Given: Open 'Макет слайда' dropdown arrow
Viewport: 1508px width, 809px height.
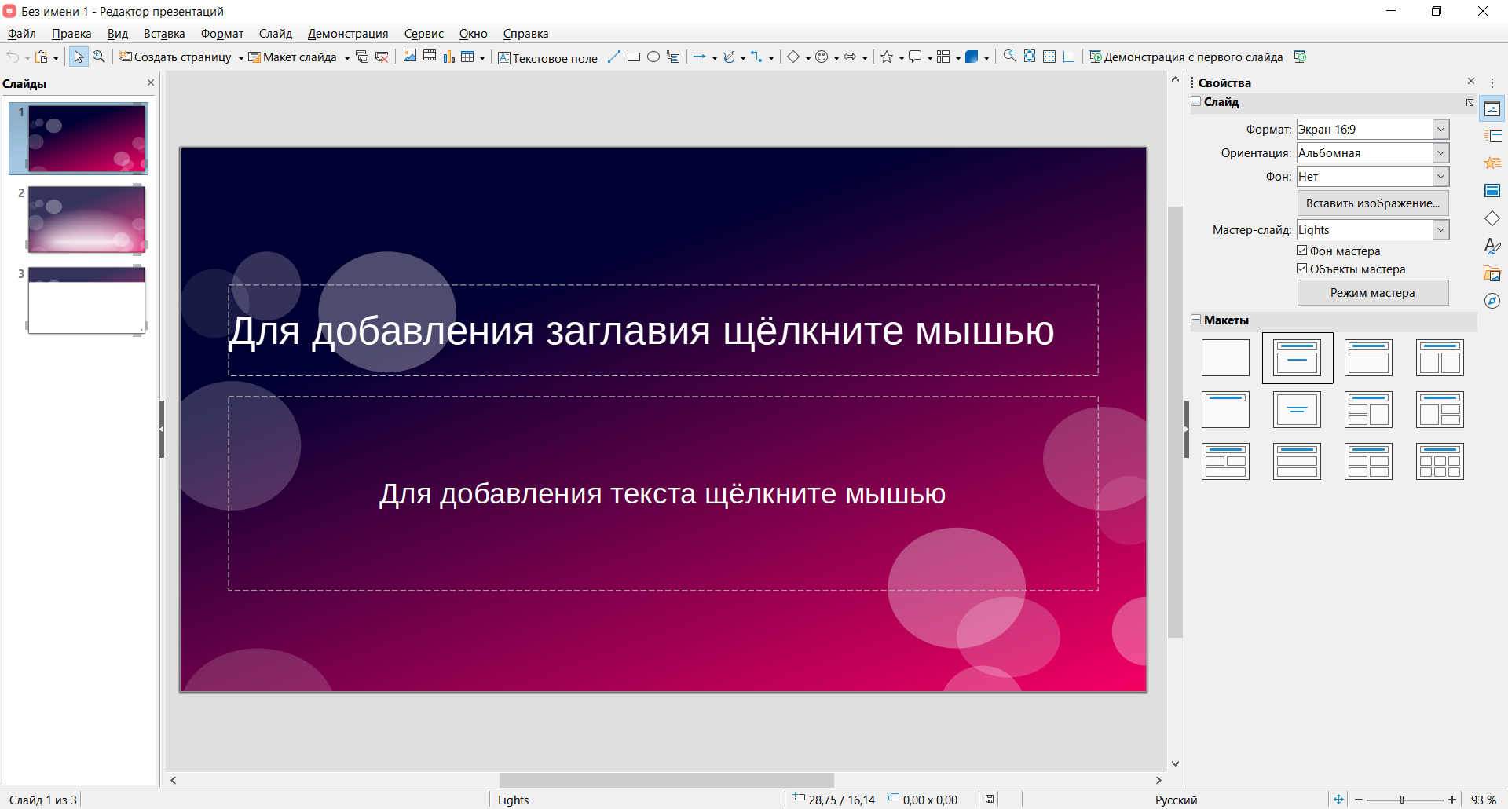Looking at the screenshot, I should (346, 57).
